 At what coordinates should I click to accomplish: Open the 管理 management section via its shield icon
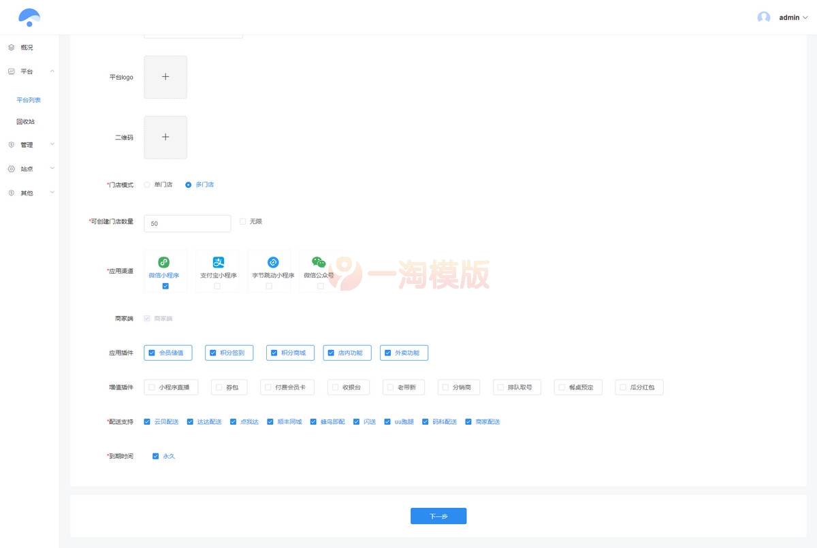point(10,144)
